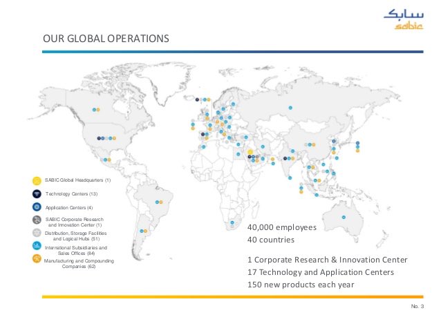Screen dimensions: 441x315
Task: Click the "40 countries" text
Action: 271,240
